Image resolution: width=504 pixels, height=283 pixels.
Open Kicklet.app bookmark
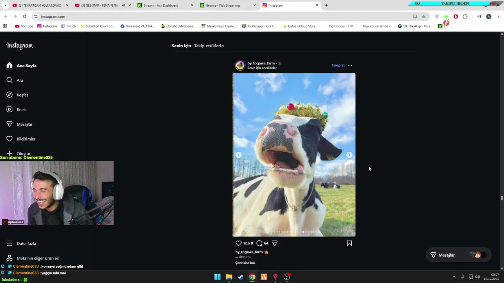tap(259, 26)
